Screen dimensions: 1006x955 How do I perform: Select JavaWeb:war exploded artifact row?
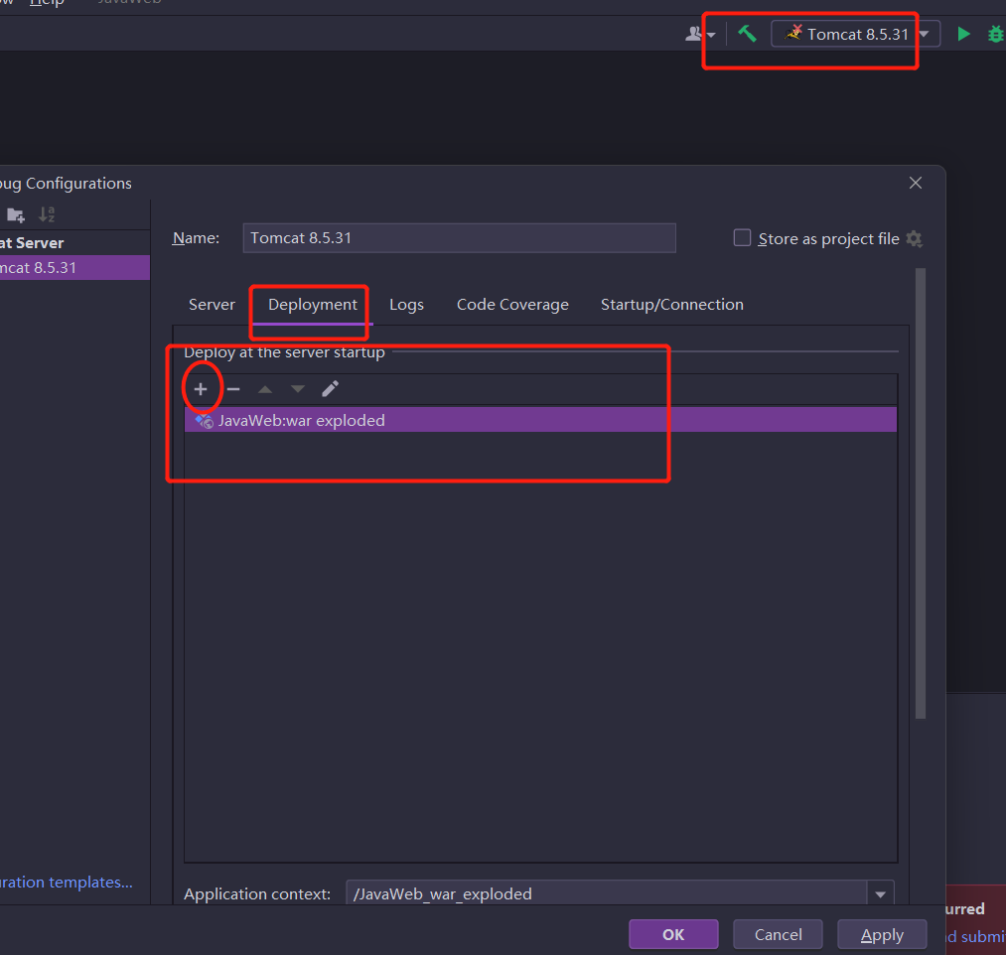point(540,420)
